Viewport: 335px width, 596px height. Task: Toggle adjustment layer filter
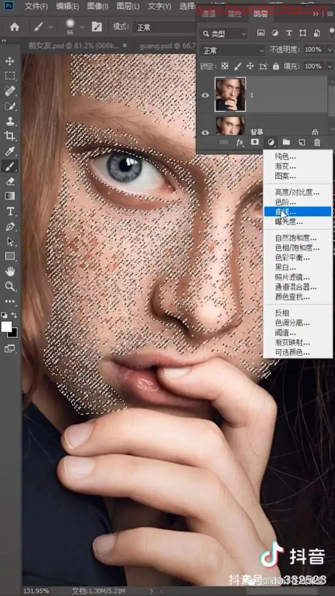coord(275,33)
